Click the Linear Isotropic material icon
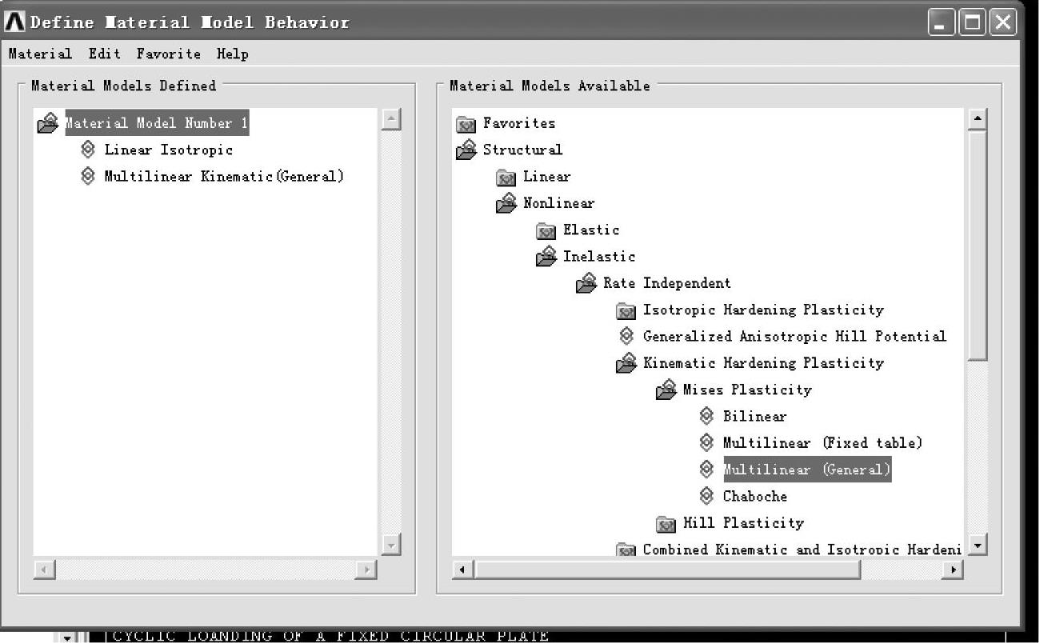 pos(88,150)
